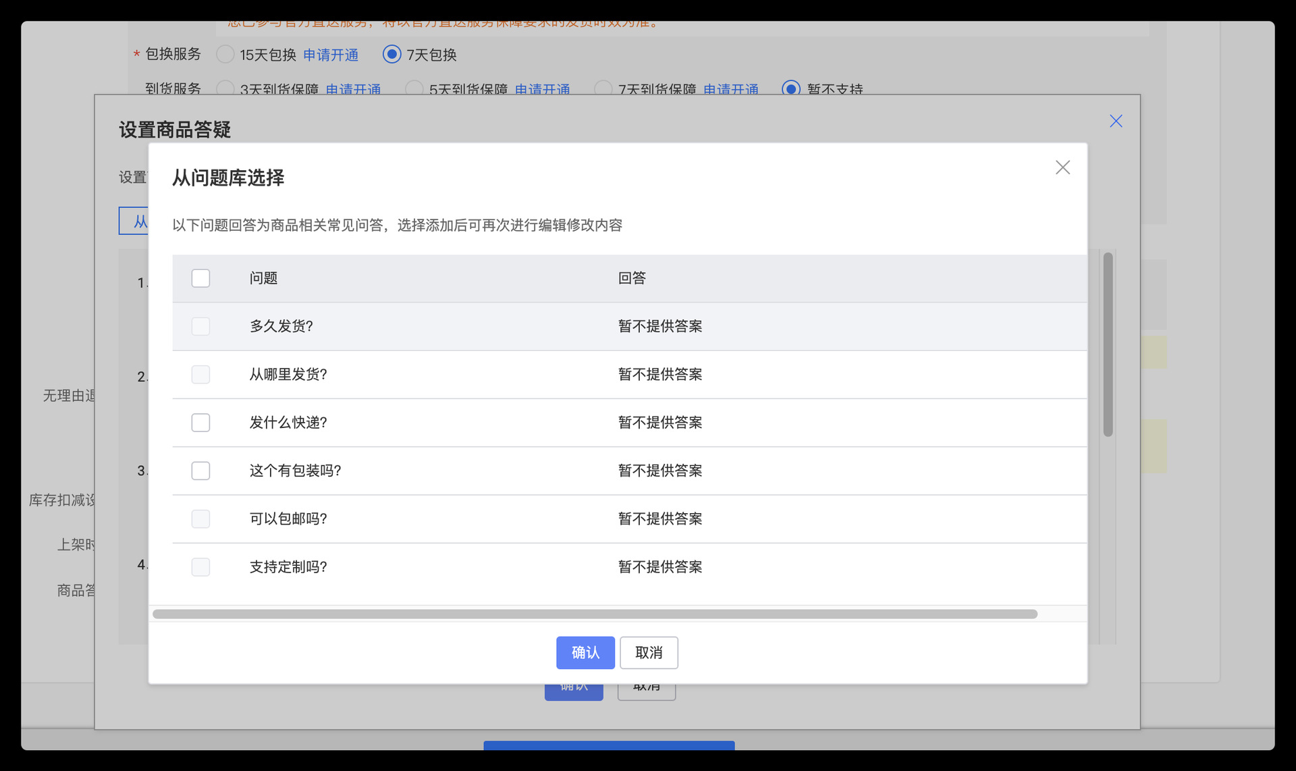1296x771 pixels.
Task: Check the box for 从哪里发货?
Action: pos(200,375)
